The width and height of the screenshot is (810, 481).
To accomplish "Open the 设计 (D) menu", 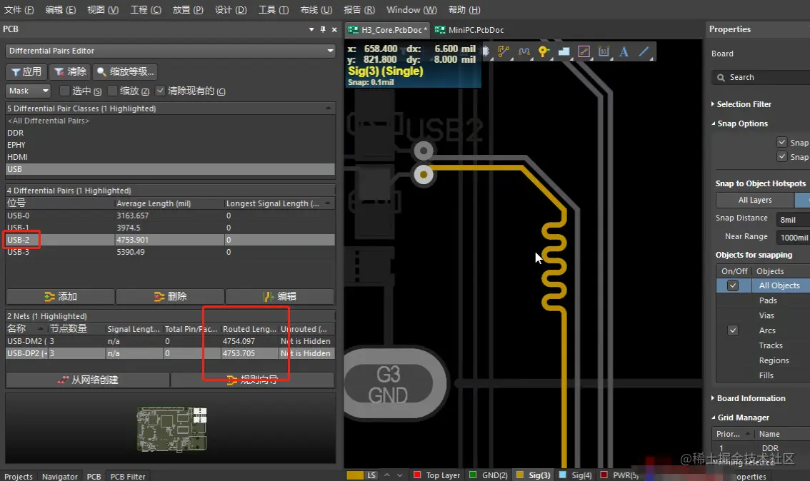I will (x=231, y=10).
